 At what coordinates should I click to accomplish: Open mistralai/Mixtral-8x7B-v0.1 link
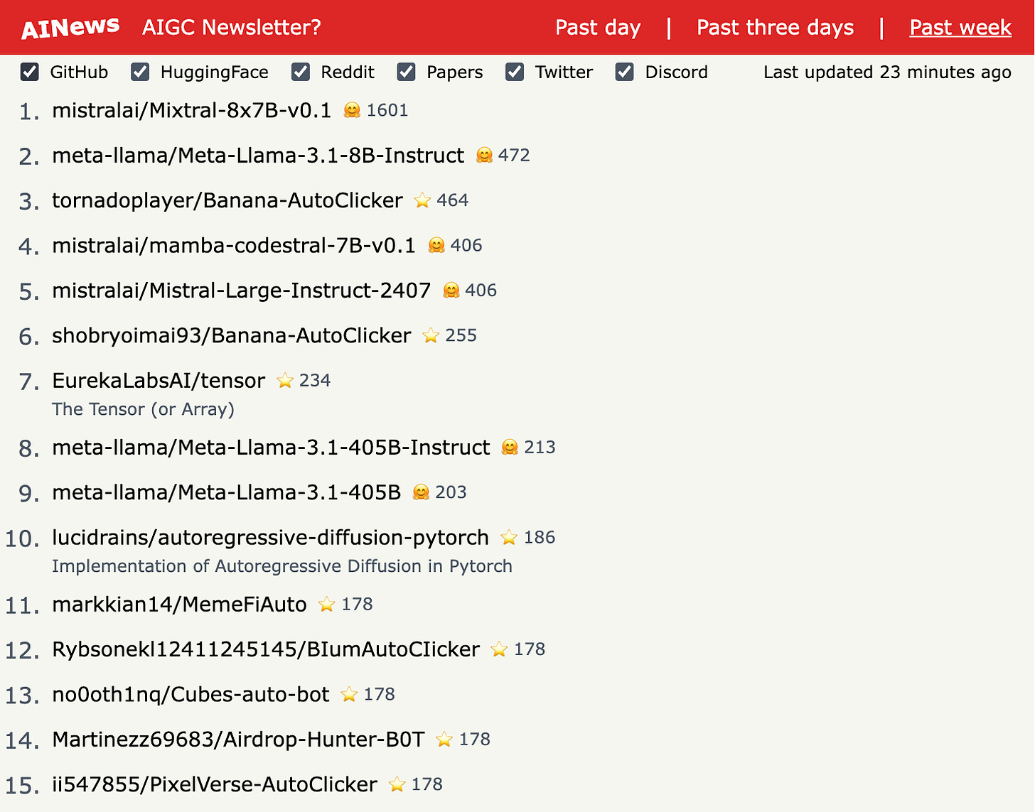[x=191, y=110]
